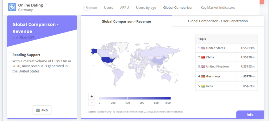Select the United Kingdom row label
Screen dimensions: 269x121
[x=217, y=67]
